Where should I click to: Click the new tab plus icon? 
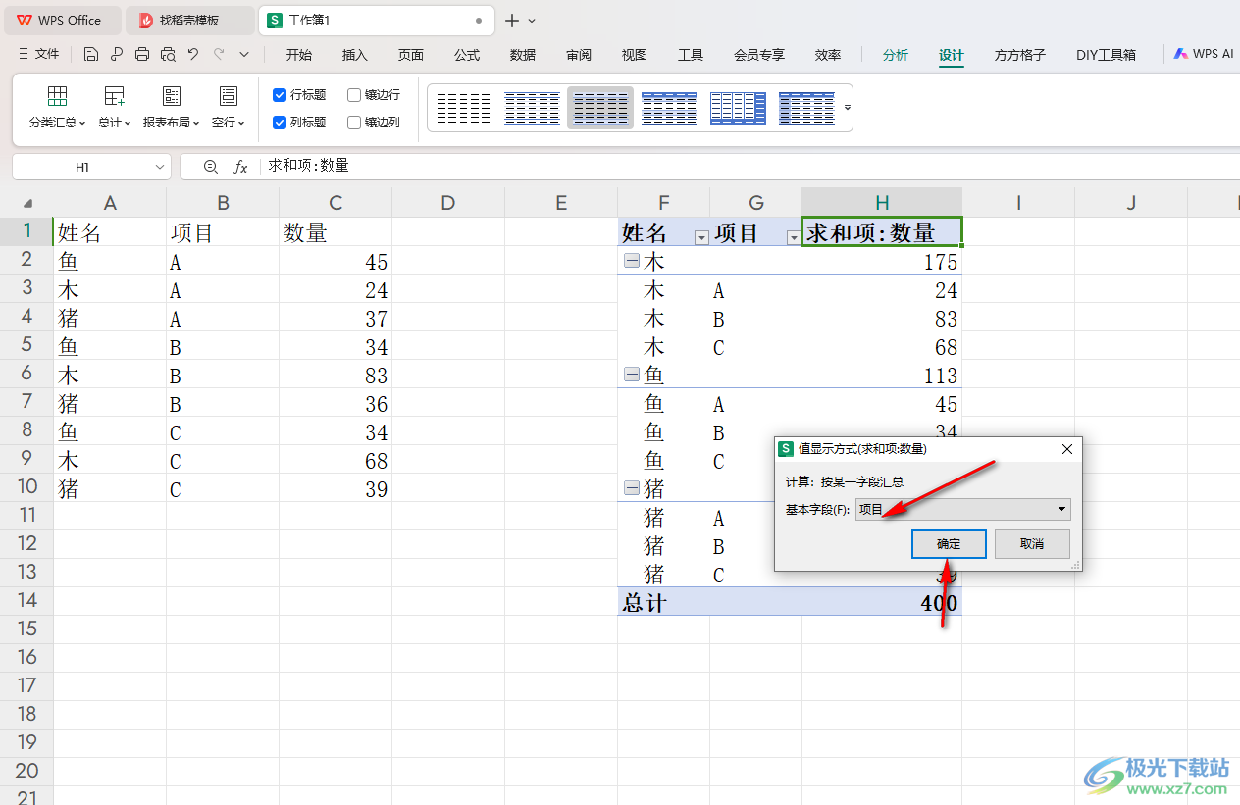[x=512, y=21]
